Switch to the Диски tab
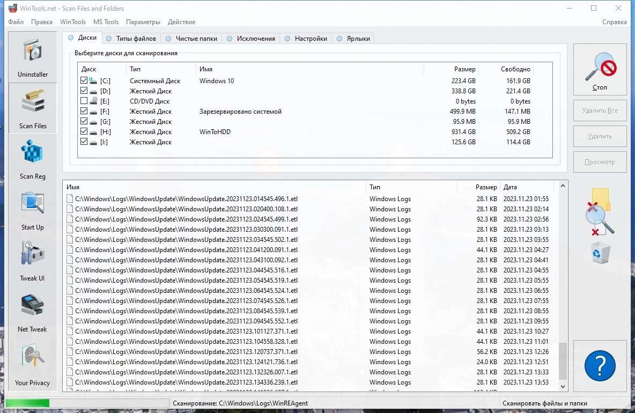The width and height of the screenshot is (635, 413). point(83,38)
